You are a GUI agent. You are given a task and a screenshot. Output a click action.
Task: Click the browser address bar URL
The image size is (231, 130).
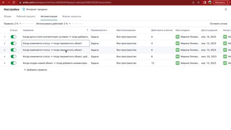point(67,3)
